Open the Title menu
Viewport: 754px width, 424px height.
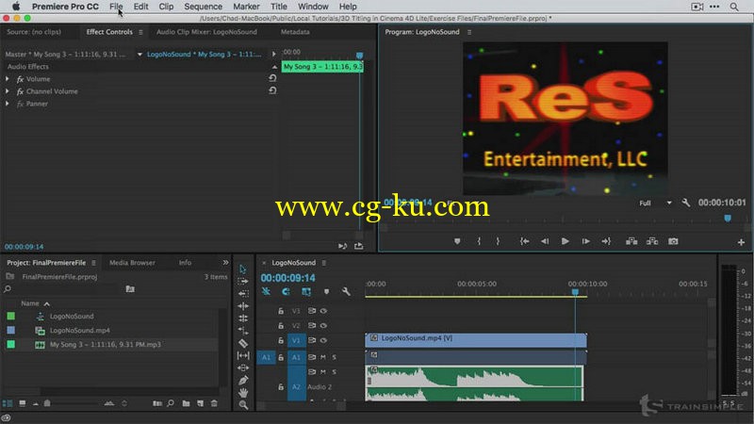[278, 7]
